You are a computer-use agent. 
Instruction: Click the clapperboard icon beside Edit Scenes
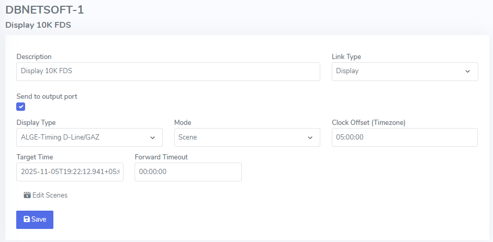click(27, 195)
